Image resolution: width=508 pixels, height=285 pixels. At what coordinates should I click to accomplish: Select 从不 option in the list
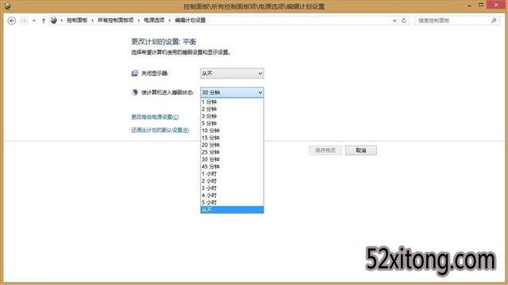pyautogui.click(x=232, y=210)
